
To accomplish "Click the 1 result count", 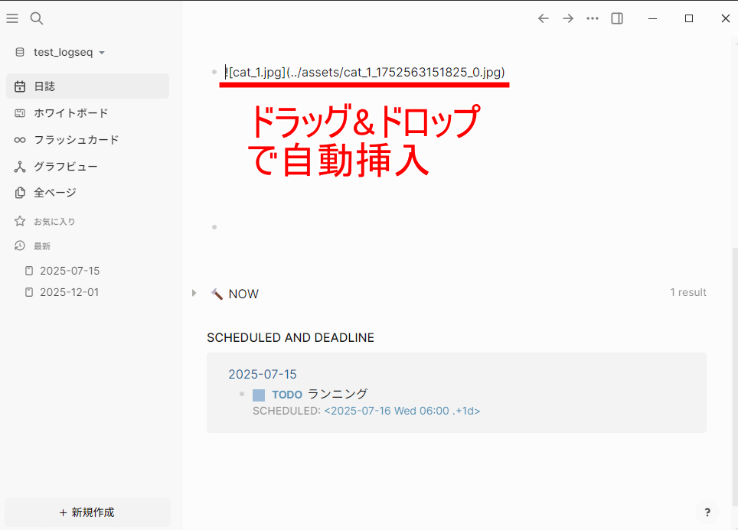I will [688, 292].
